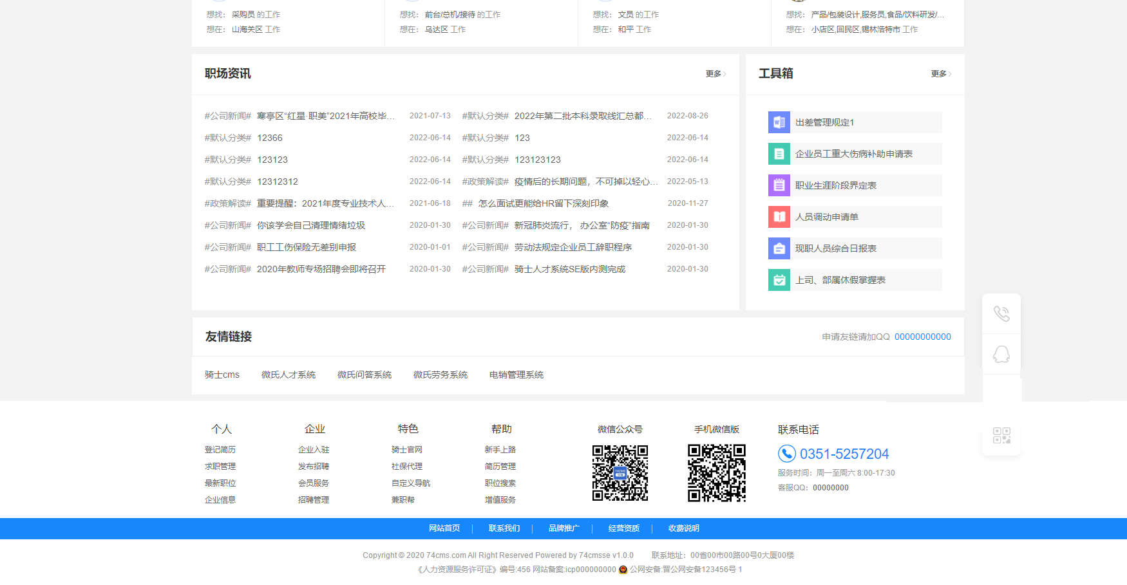Open news 重要提醒：2021年度专业技术人…
1127x585 pixels.
point(326,203)
